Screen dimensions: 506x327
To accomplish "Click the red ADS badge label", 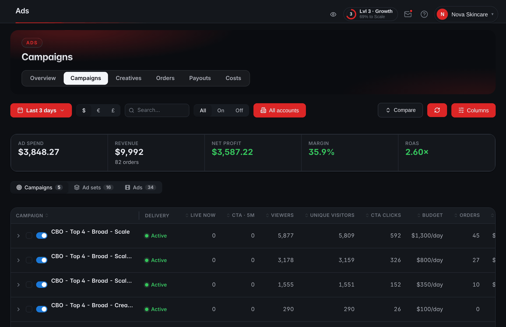I will (x=32, y=43).
